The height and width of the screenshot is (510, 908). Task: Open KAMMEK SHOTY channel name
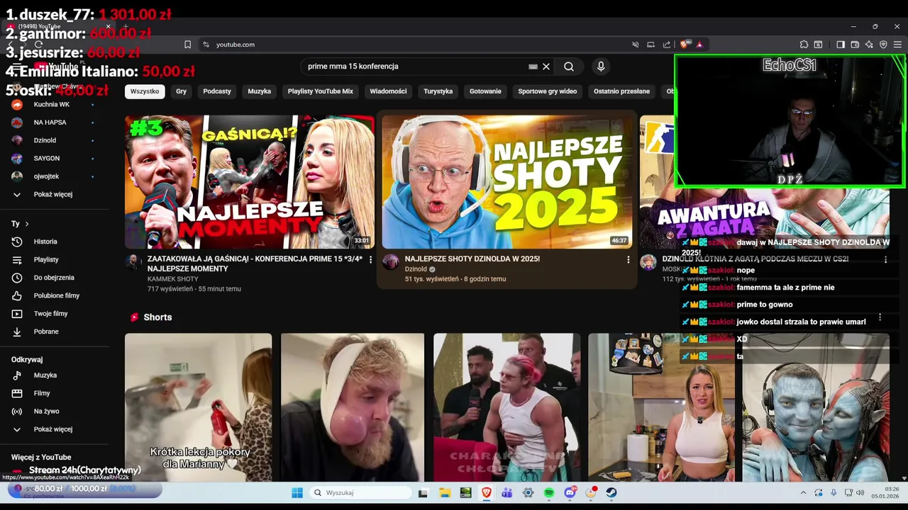(172, 279)
